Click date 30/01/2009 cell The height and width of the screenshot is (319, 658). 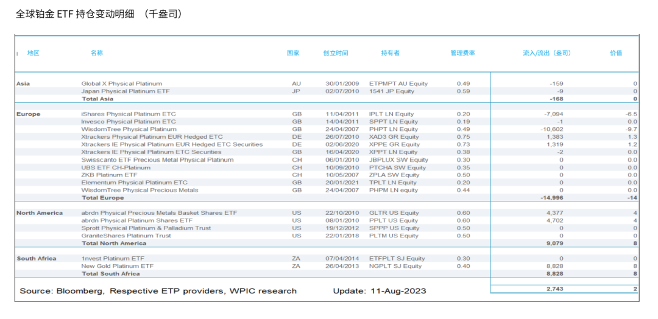(342, 83)
